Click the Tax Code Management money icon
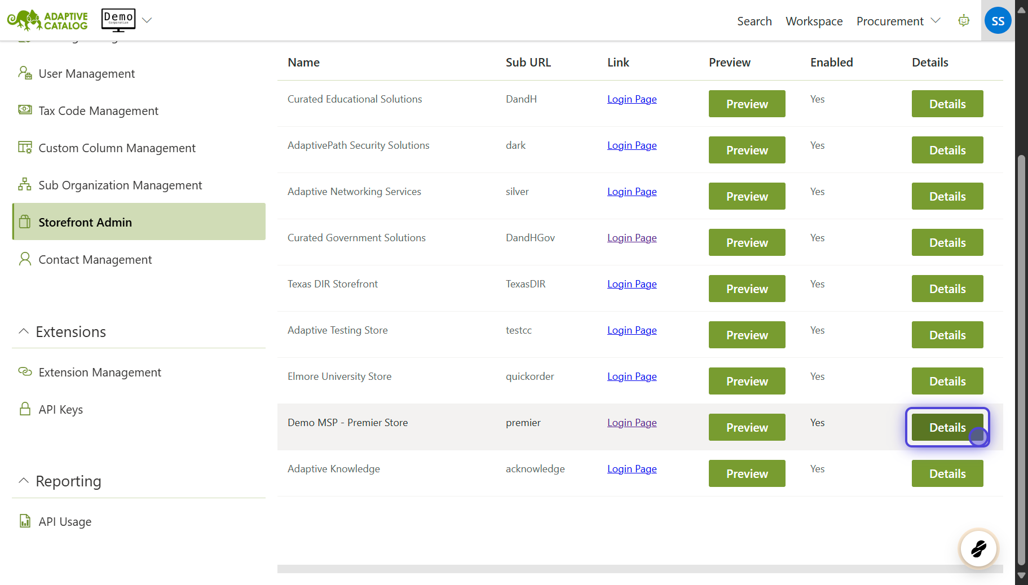 pyautogui.click(x=25, y=109)
